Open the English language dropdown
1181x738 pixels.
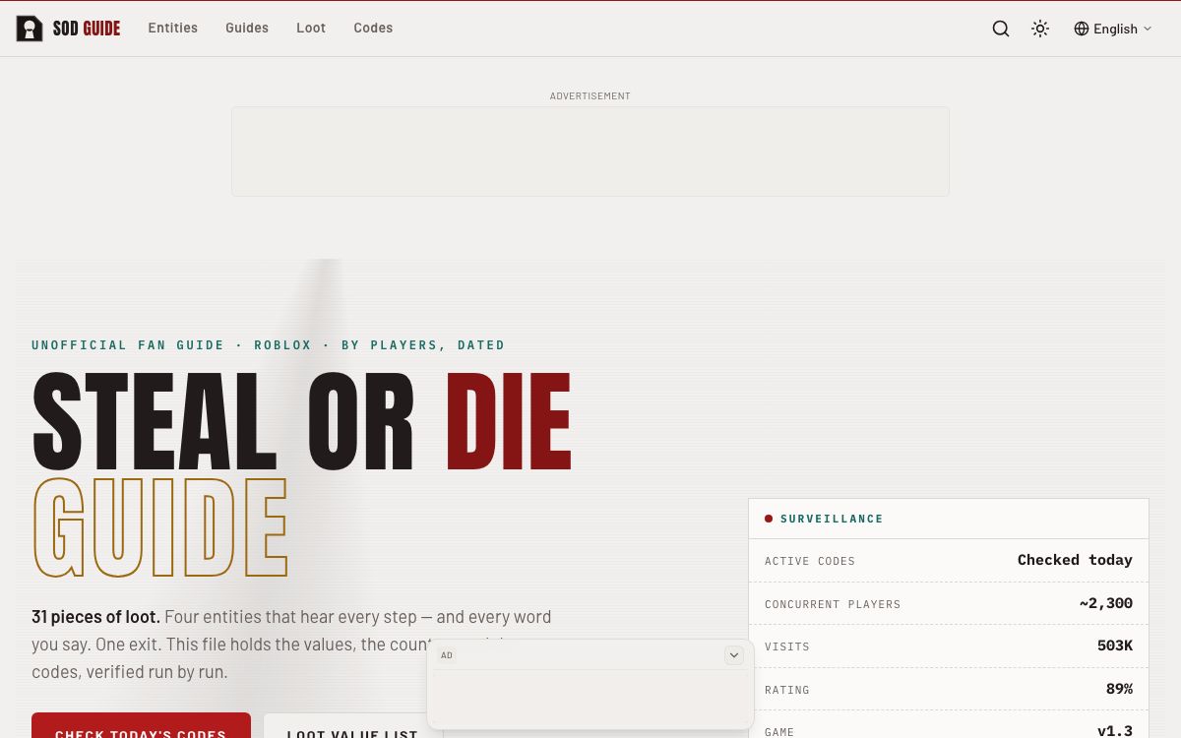point(1113,29)
